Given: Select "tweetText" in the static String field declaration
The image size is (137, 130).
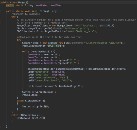Looking at the screenshot, I should 55,5.
